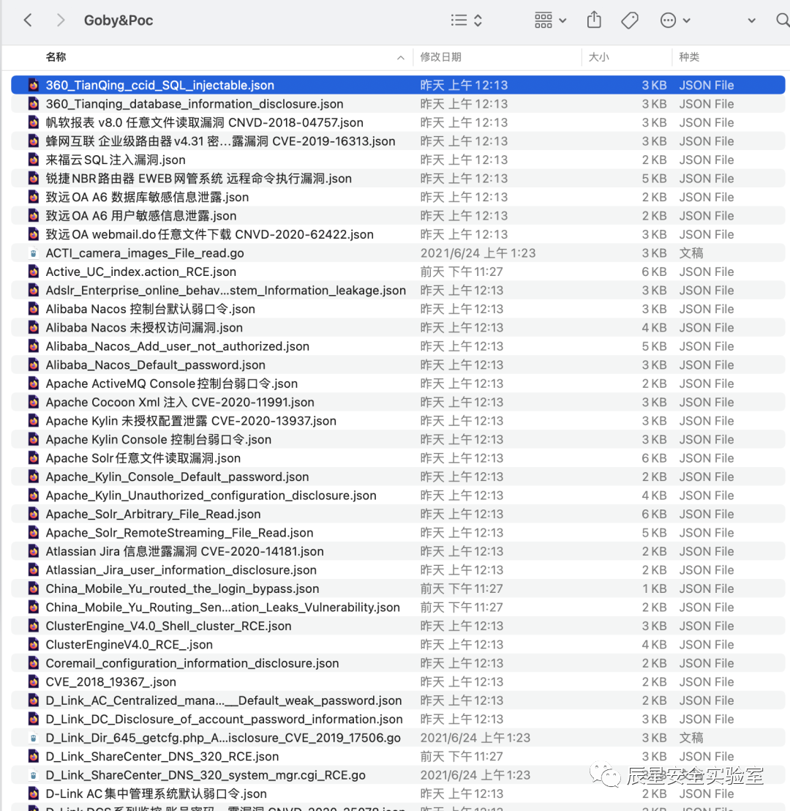Click the Tags icon in toolbar
This screenshot has height=811, width=790.
(x=629, y=20)
